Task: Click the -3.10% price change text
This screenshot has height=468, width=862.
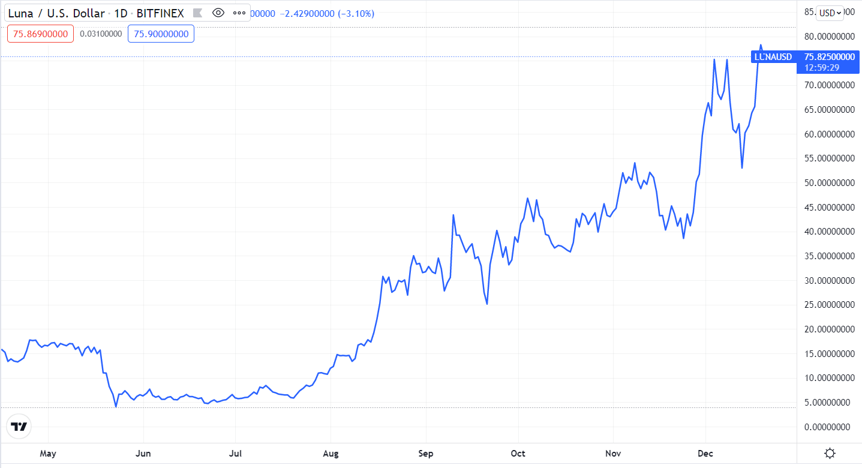Action: (356, 13)
